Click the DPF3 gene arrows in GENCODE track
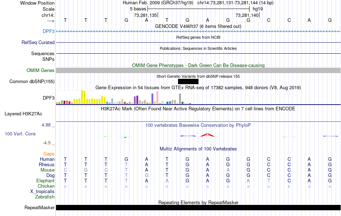This screenshot has height=216, width=341. click(198, 32)
